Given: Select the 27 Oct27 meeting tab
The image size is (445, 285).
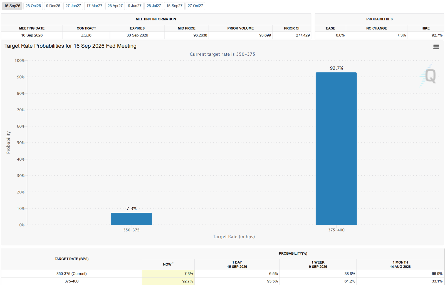Looking at the screenshot, I should coord(195,6).
